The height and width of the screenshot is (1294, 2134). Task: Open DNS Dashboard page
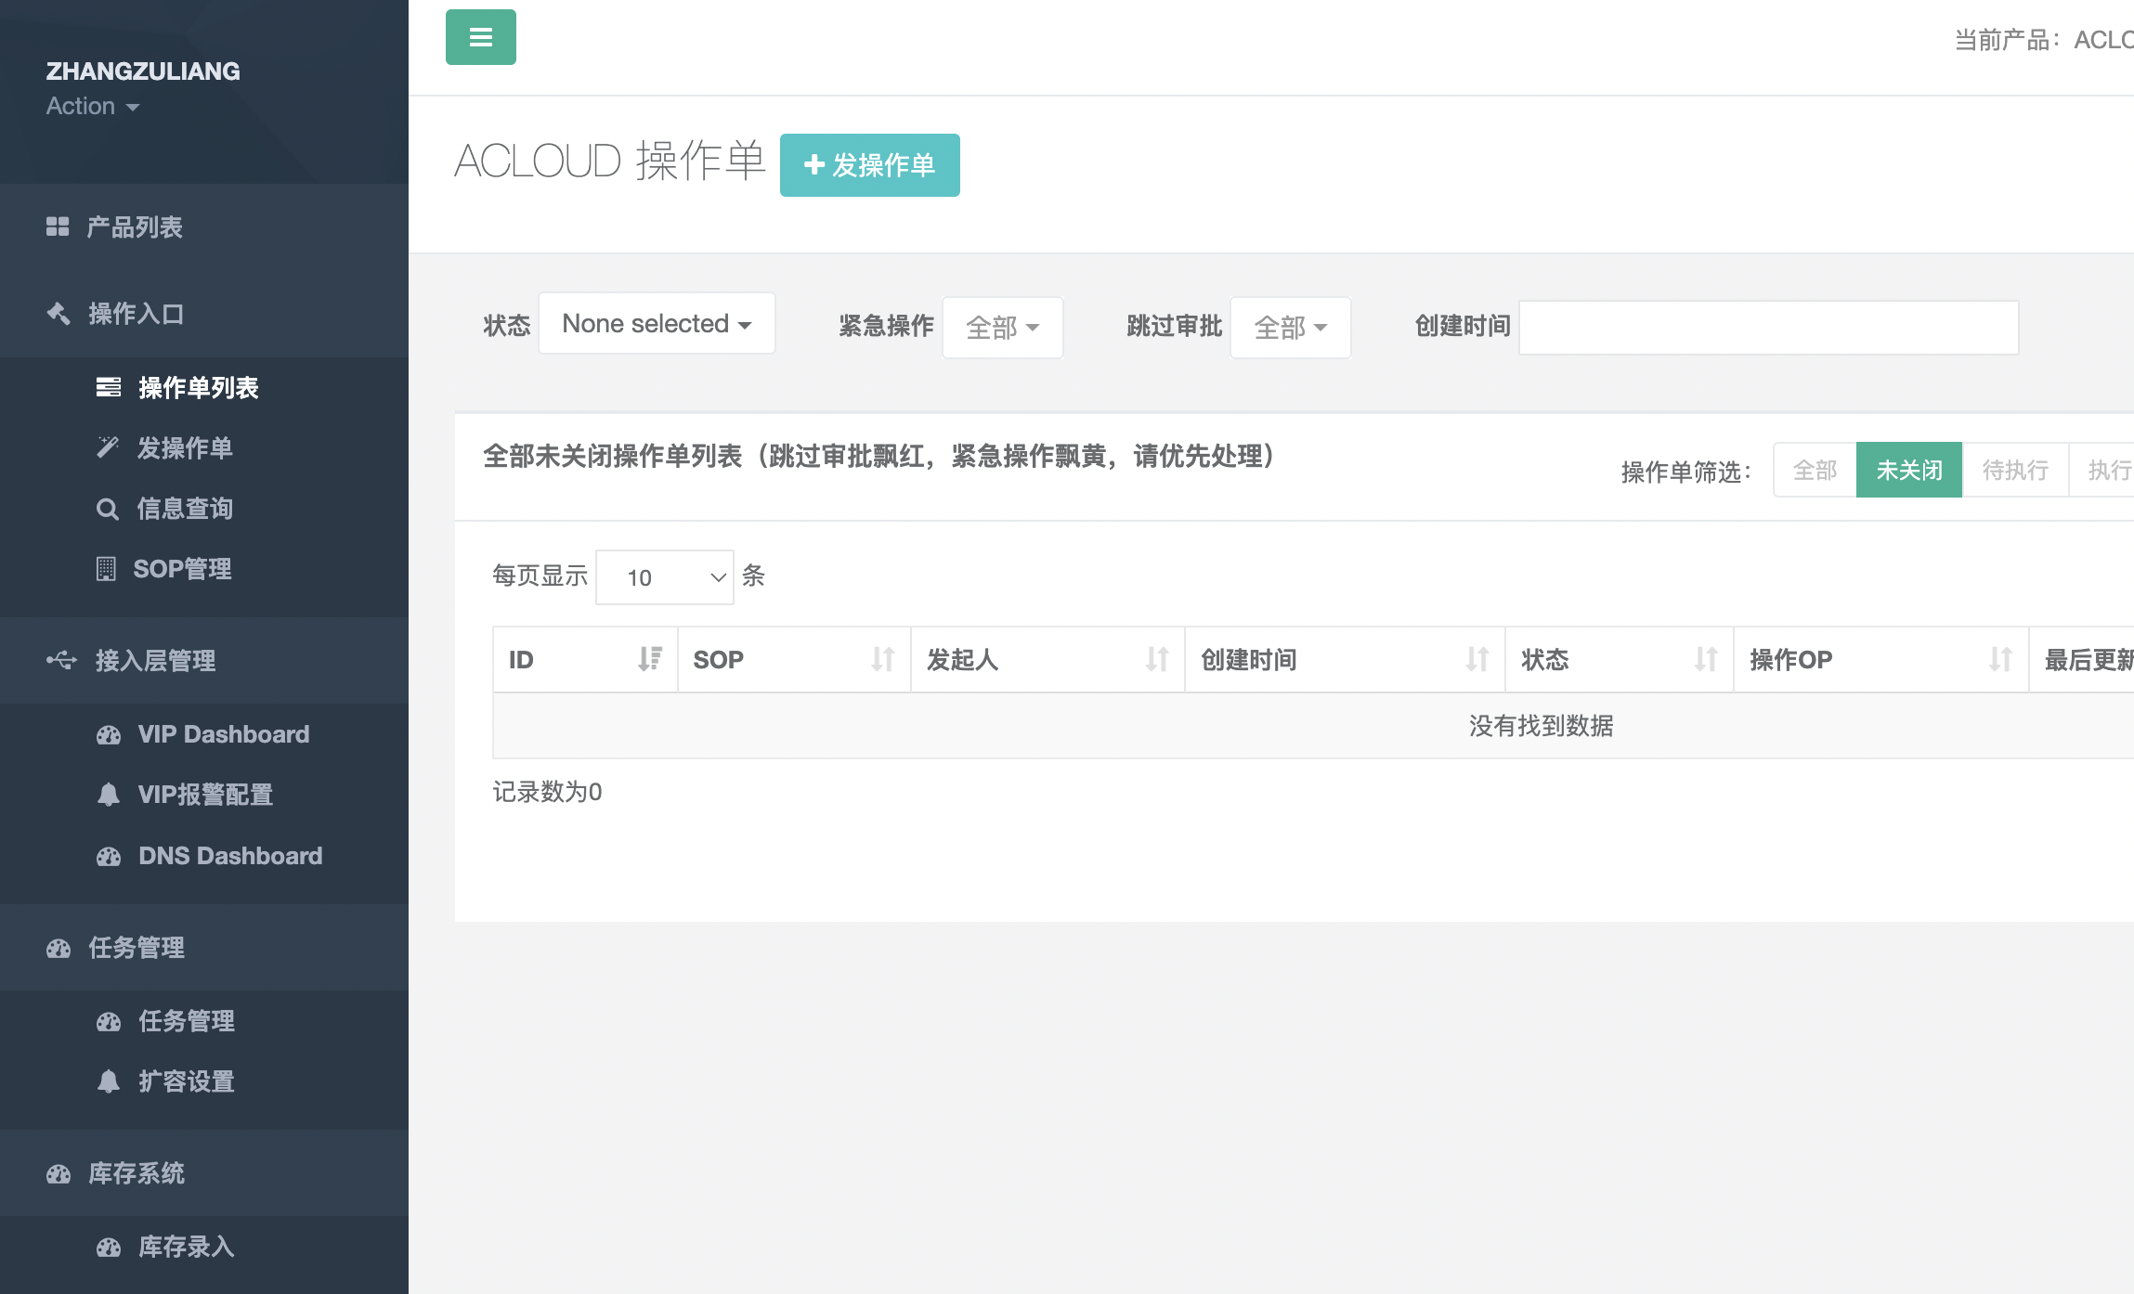coord(204,856)
